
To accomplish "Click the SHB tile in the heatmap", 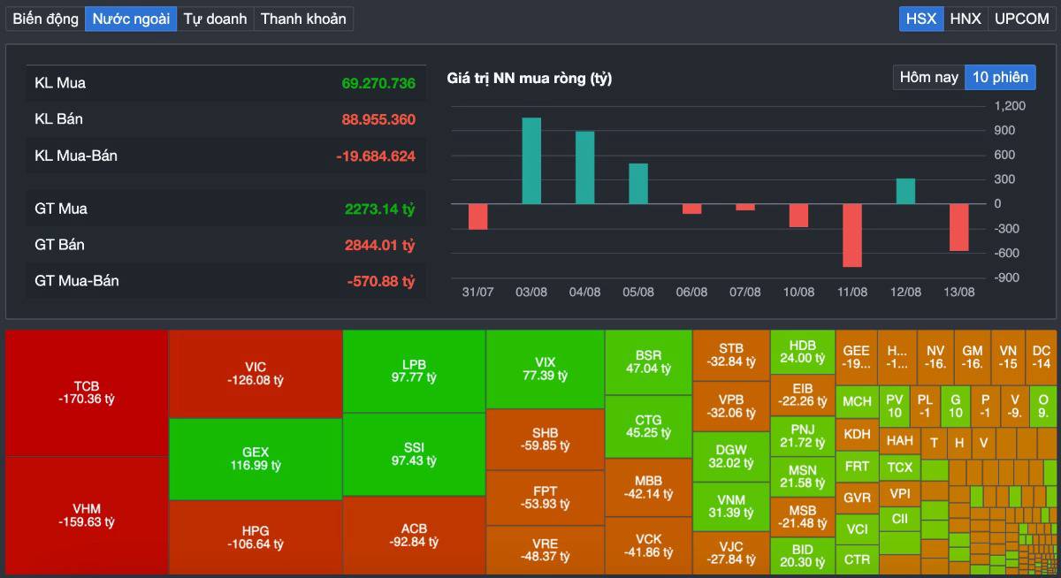I will coord(546,439).
